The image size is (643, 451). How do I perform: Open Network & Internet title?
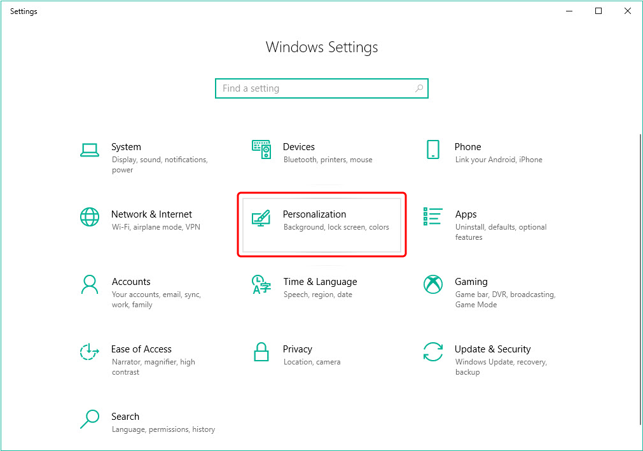(x=151, y=214)
